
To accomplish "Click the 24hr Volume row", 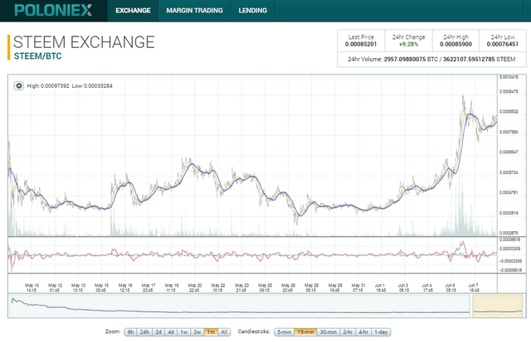I will 431,59.
